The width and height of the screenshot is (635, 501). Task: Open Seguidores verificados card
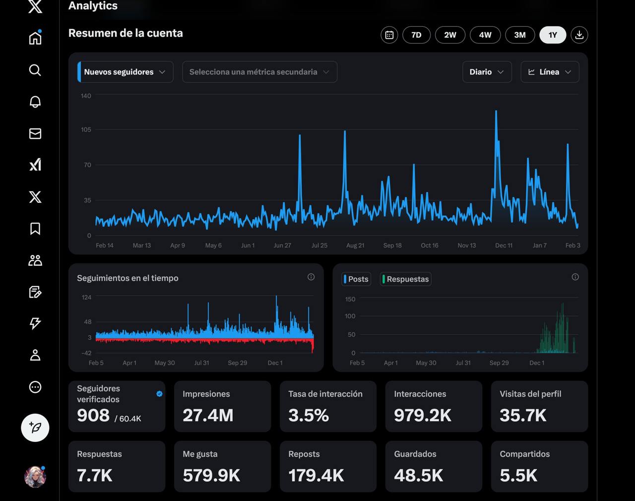(117, 406)
